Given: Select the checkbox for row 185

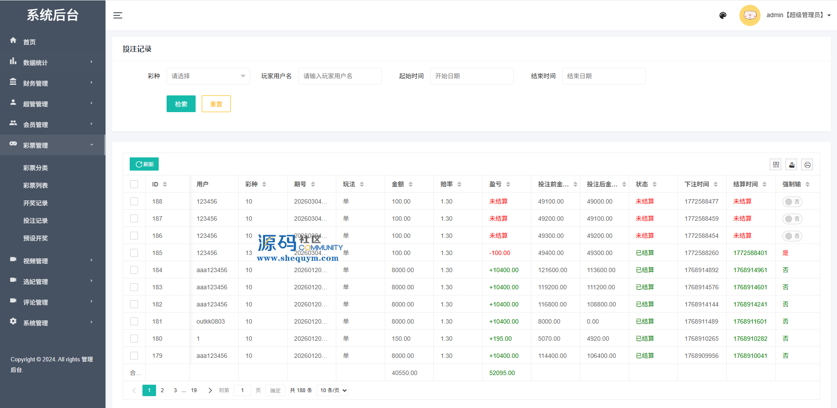Looking at the screenshot, I should click(134, 253).
